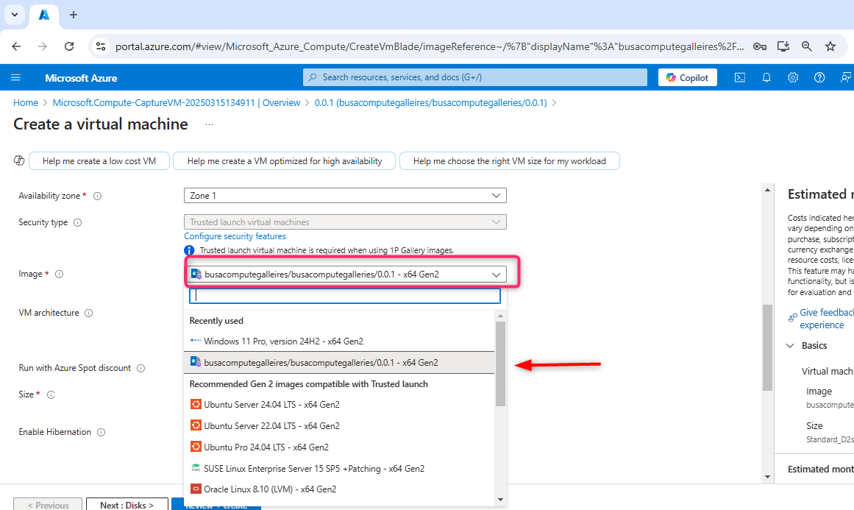Click Help me choose the right VM size
Image resolution: width=854 pixels, height=510 pixels.
[510, 161]
